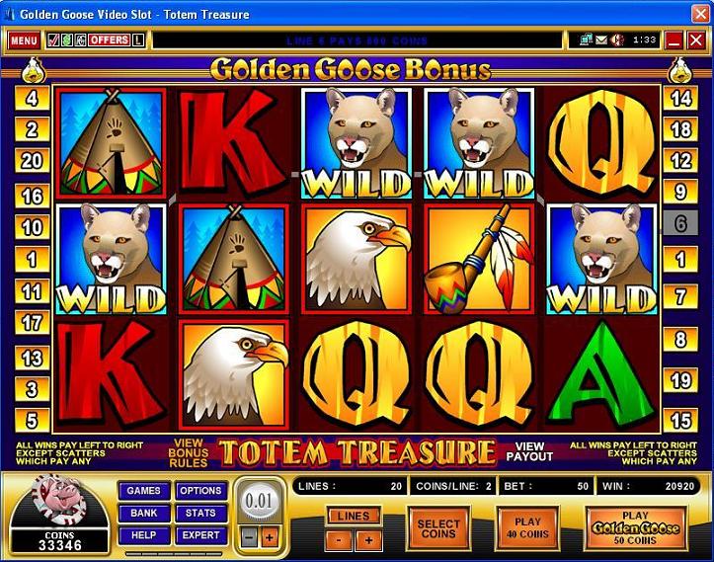Click the checkmark icon in the top toolbar
Image resolution: width=714 pixels, height=562 pixels.
coord(53,40)
